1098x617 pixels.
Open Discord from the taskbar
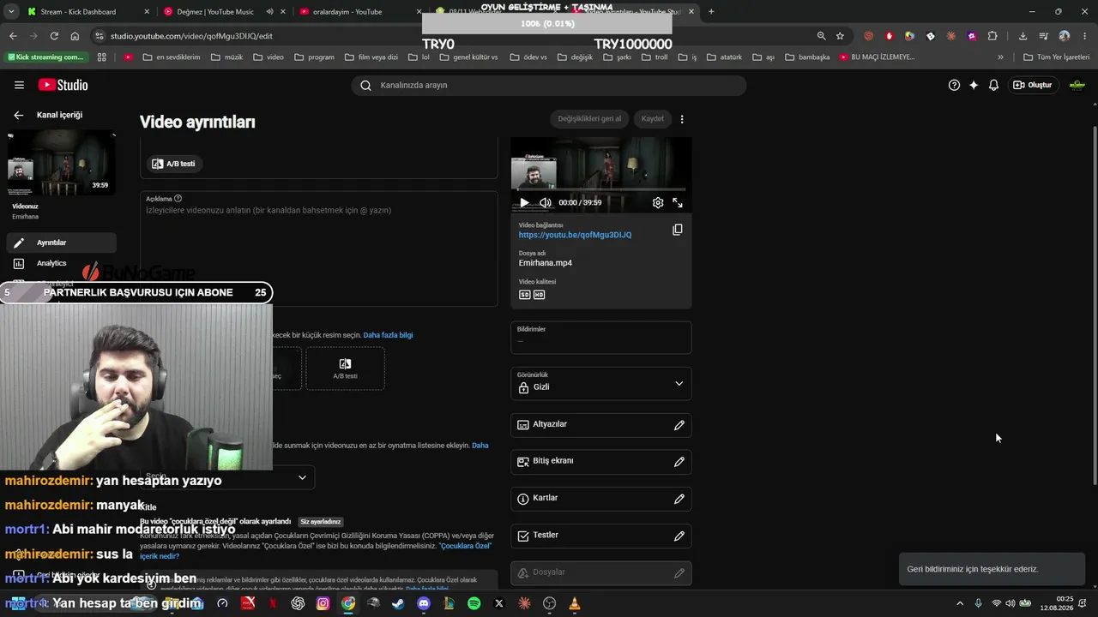(424, 603)
